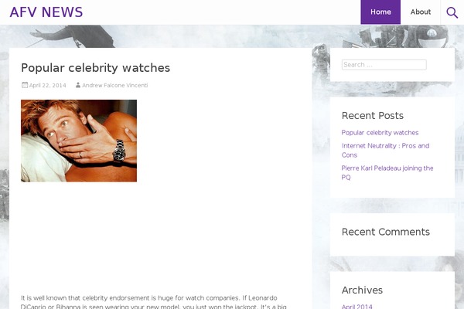This screenshot has height=309, width=464.
Task: Open author Andrew Falcone Vincenti's page
Action: (x=114, y=86)
